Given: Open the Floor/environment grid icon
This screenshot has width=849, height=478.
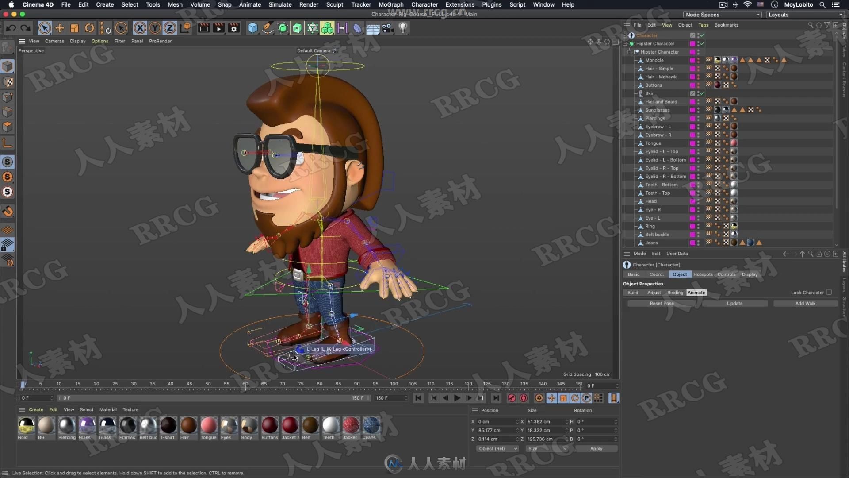Looking at the screenshot, I should tap(373, 28).
